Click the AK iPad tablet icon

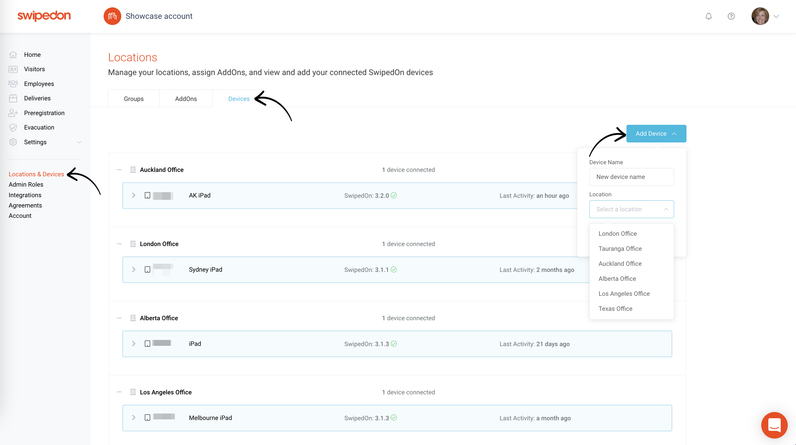147,195
